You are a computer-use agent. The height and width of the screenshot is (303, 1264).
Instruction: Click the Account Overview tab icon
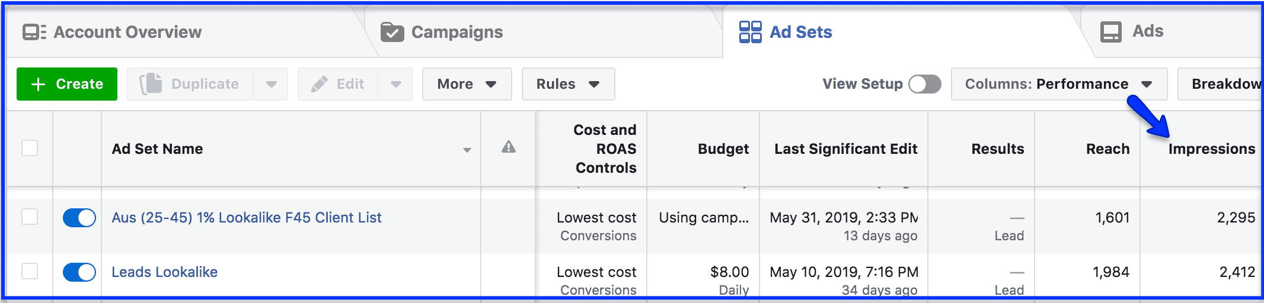coord(34,32)
